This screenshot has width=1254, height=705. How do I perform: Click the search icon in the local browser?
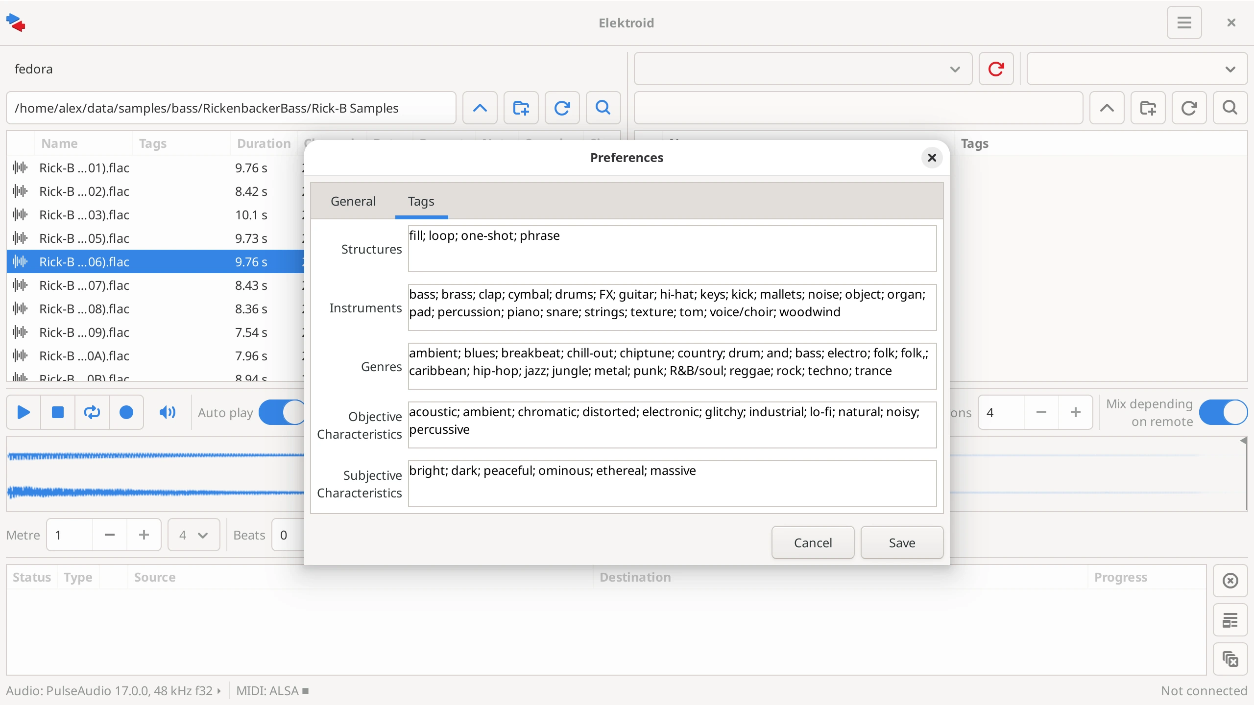[x=603, y=108]
